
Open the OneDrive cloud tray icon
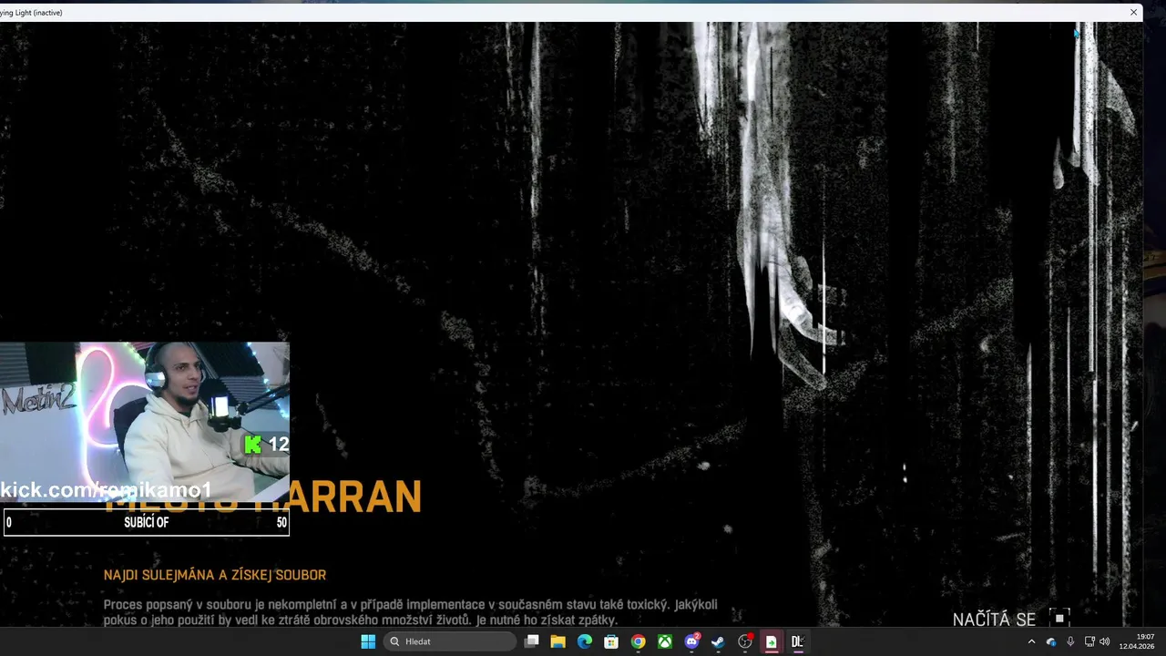[1051, 641]
